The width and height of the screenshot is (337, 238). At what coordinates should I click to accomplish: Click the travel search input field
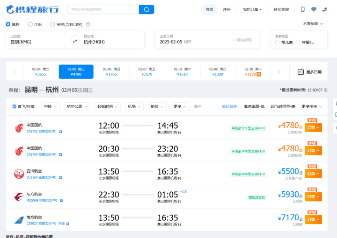click(x=103, y=9)
